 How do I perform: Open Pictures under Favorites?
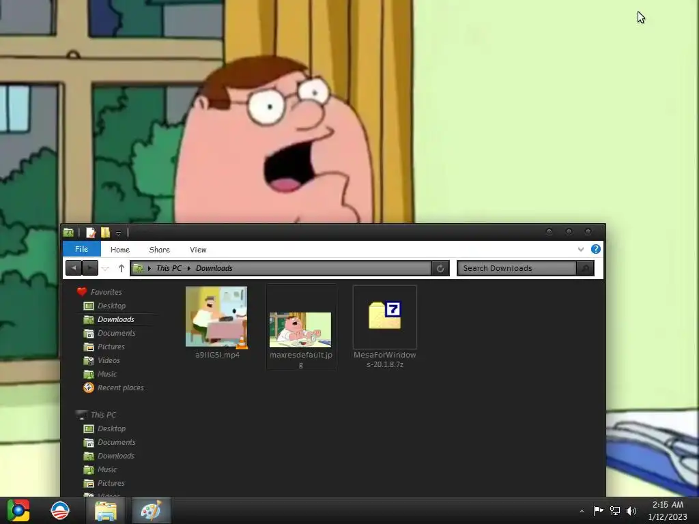click(x=111, y=347)
